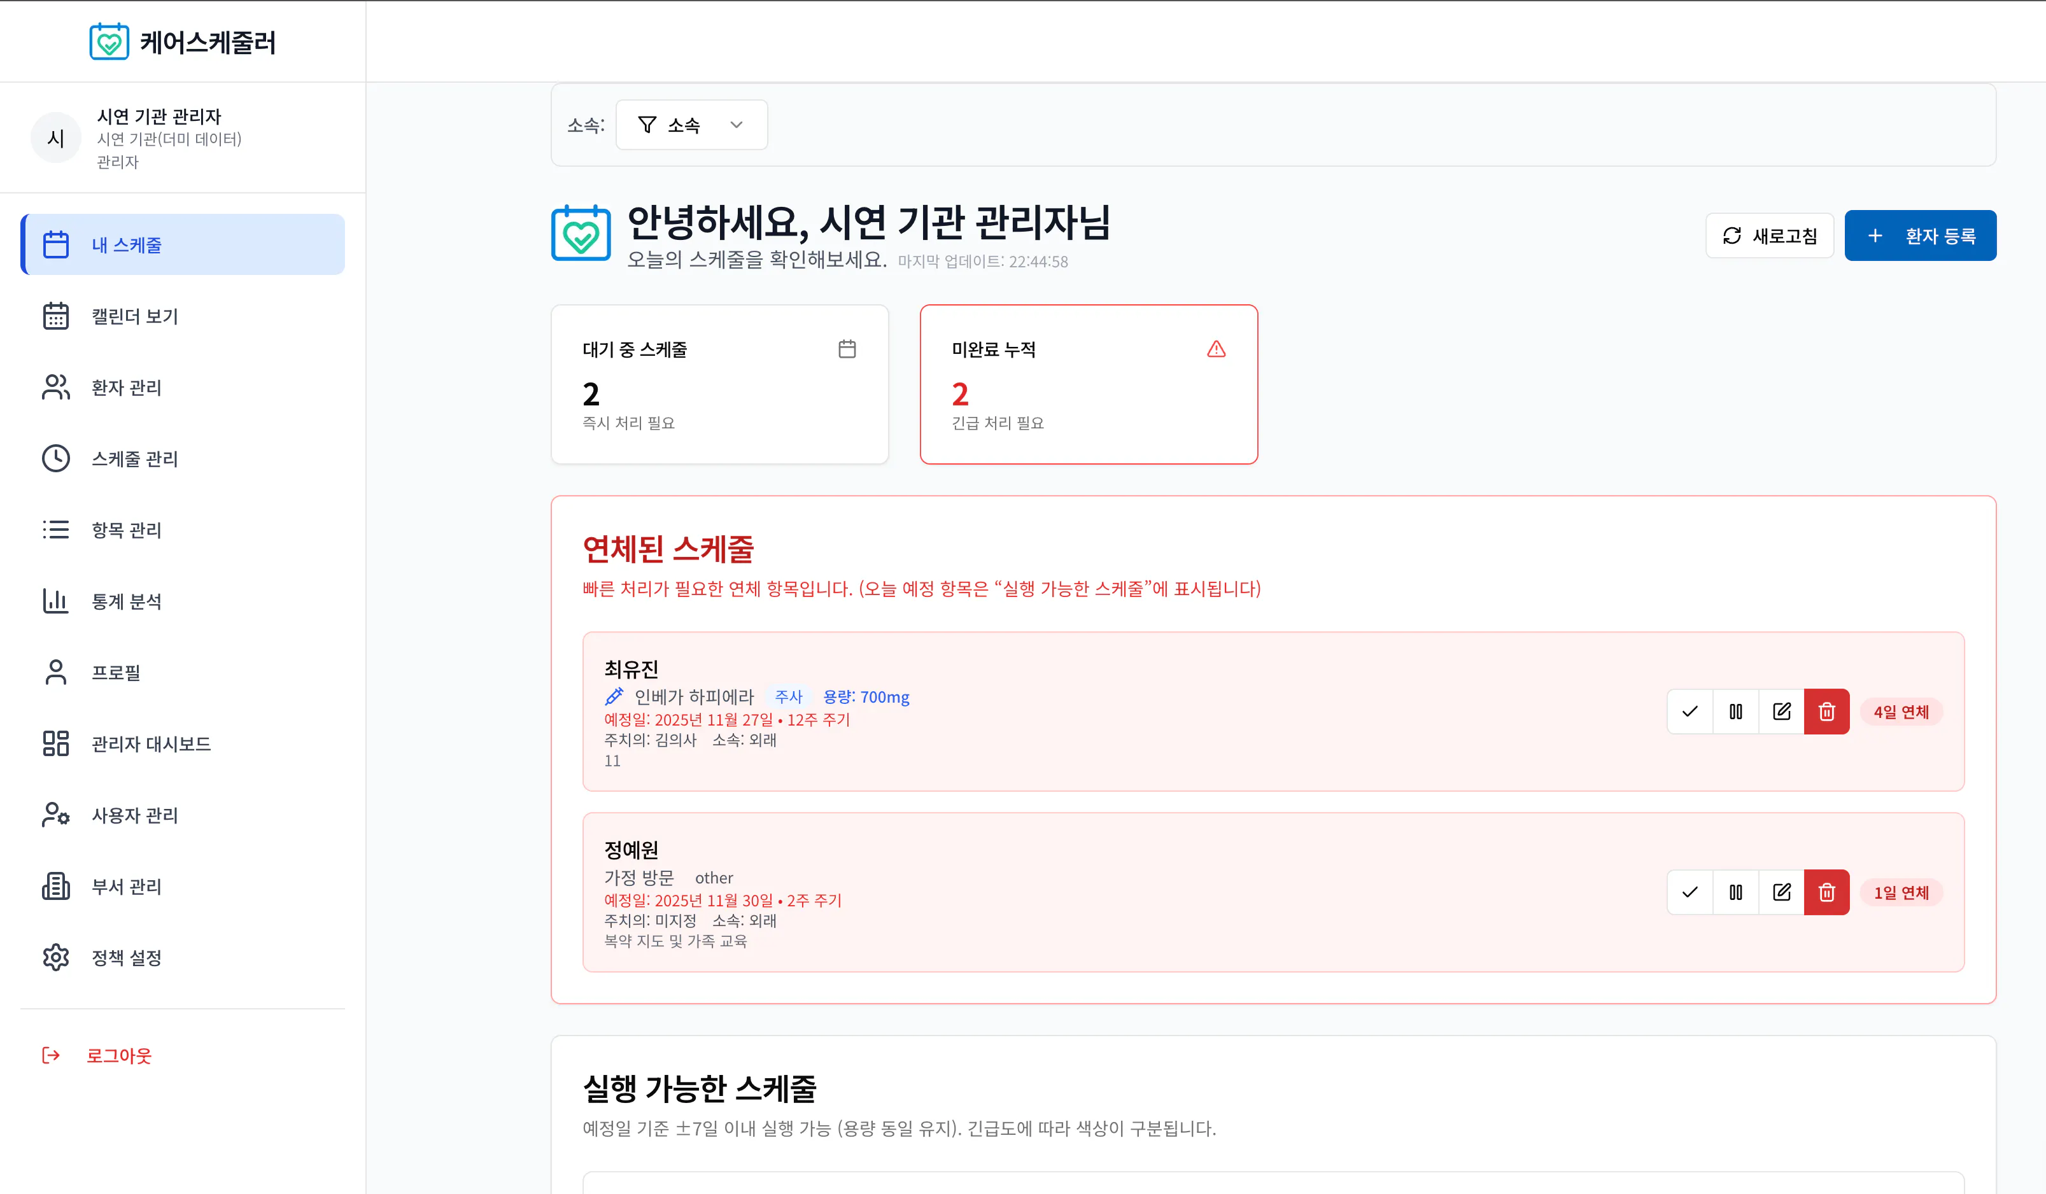Viewport: 2046px width, 1194px height.
Task: Edit 최유진's overdue schedule entry
Action: click(1781, 711)
